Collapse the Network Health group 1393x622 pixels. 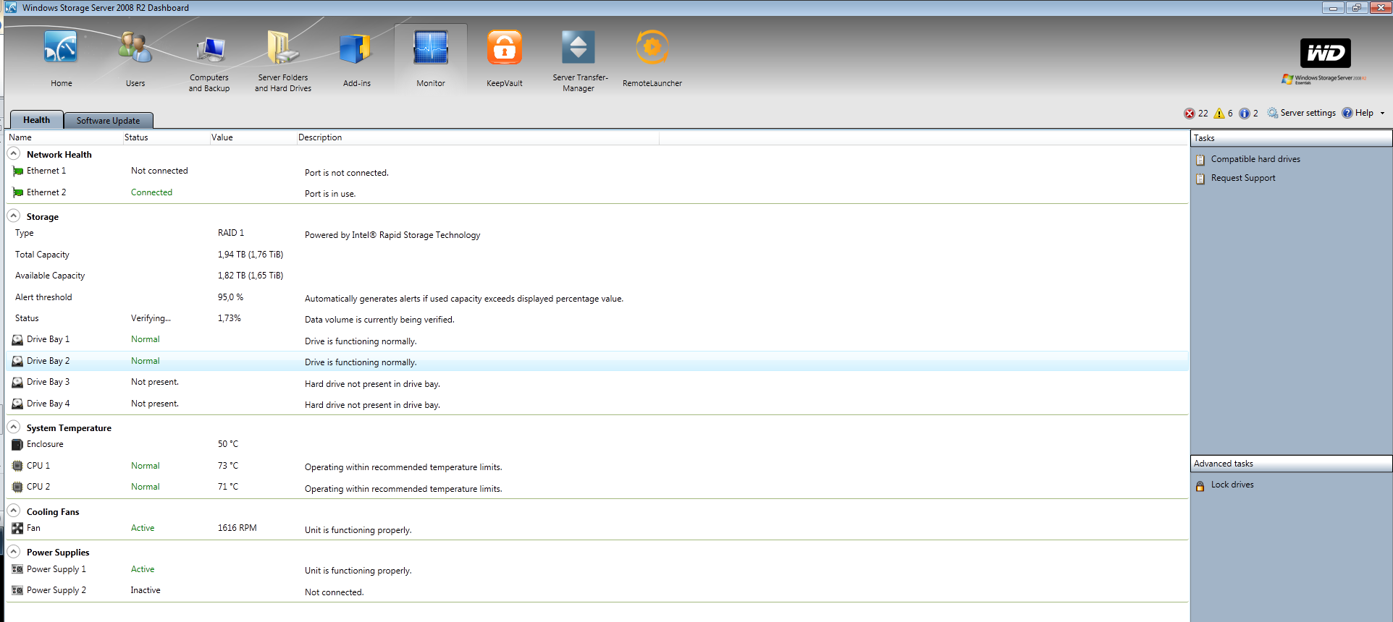pyautogui.click(x=14, y=153)
